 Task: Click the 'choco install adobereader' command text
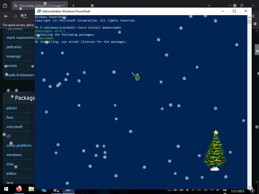pyautogui.click(x=99, y=28)
